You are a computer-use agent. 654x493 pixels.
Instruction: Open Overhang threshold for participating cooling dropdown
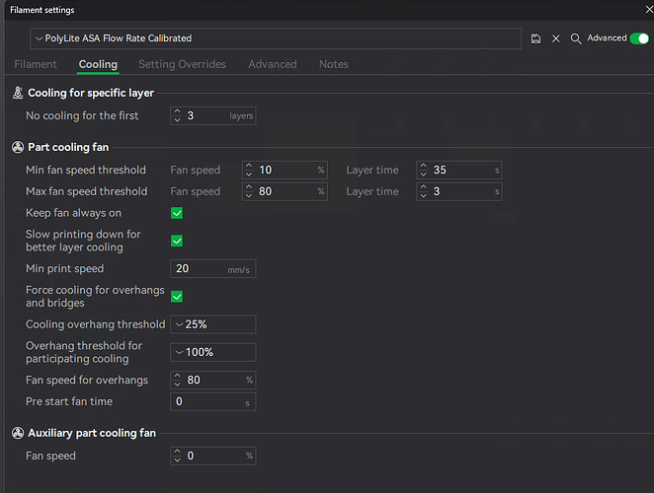(x=212, y=352)
